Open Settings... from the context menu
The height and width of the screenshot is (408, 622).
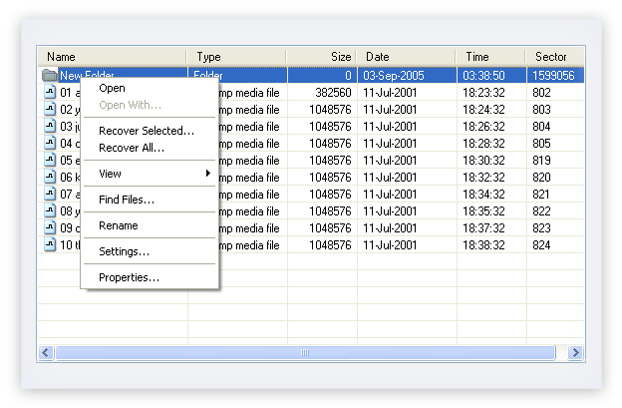pyautogui.click(x=150, y=251)
